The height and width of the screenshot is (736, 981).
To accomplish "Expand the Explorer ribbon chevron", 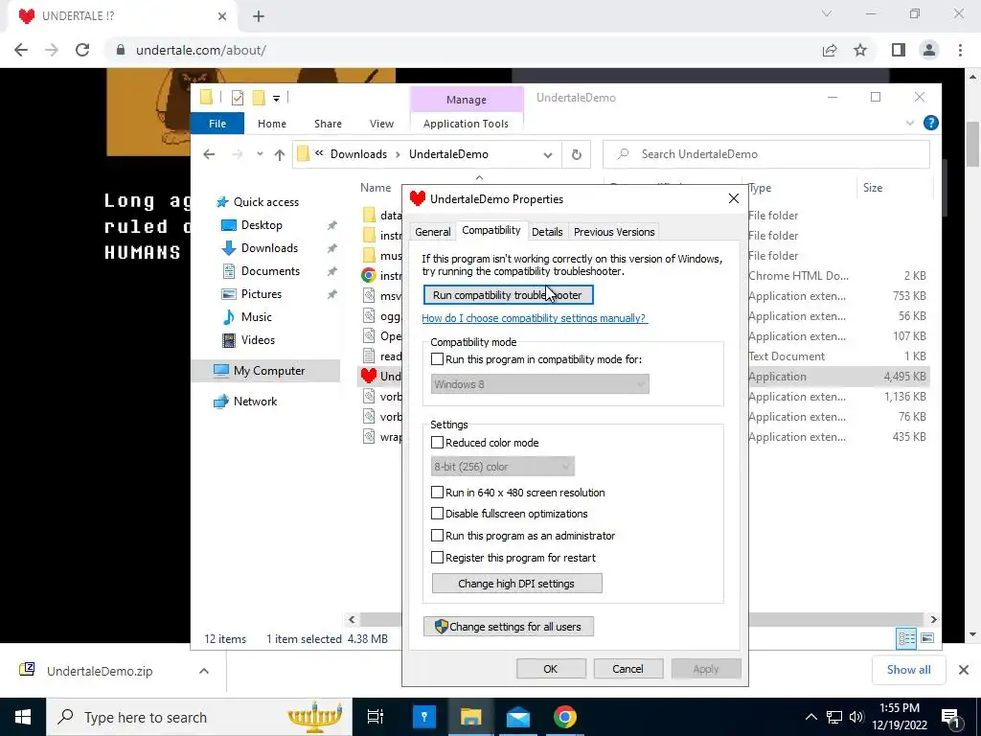I will click(910, 124).
